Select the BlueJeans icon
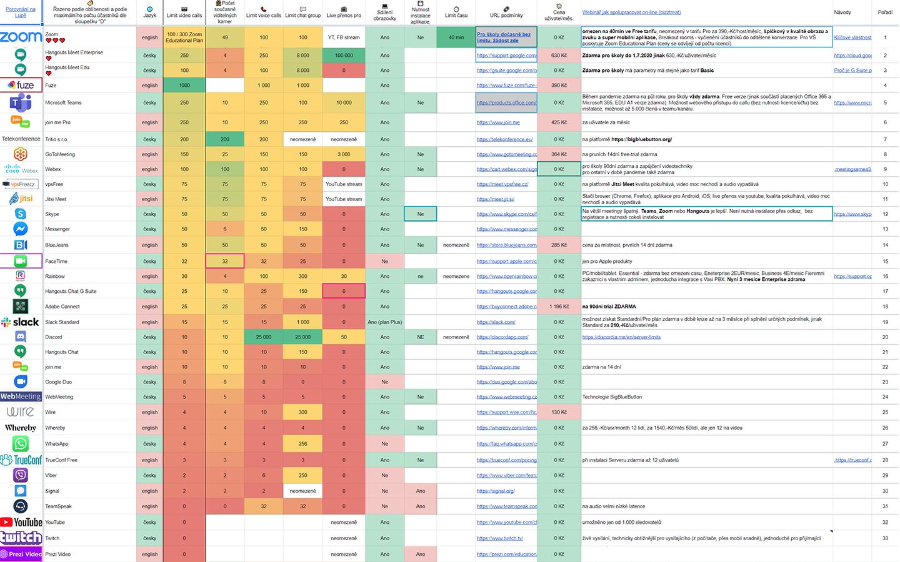 (21, 245)
